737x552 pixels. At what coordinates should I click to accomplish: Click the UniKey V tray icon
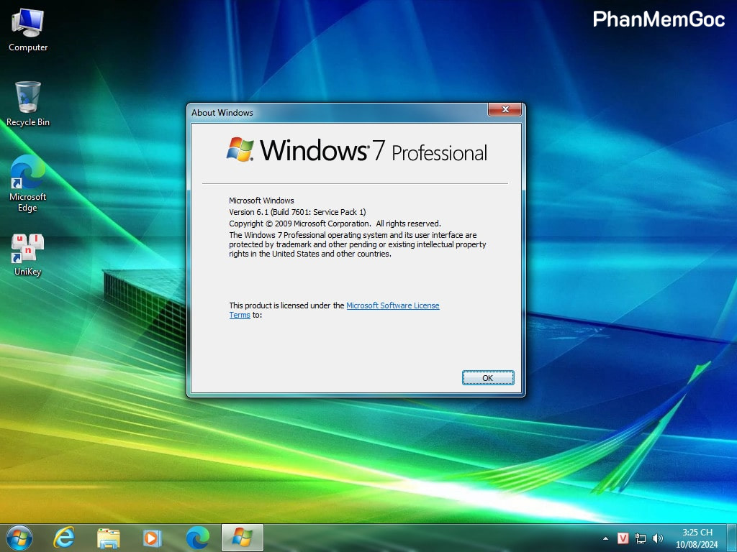pyautogui.click(x=623, y=538)
